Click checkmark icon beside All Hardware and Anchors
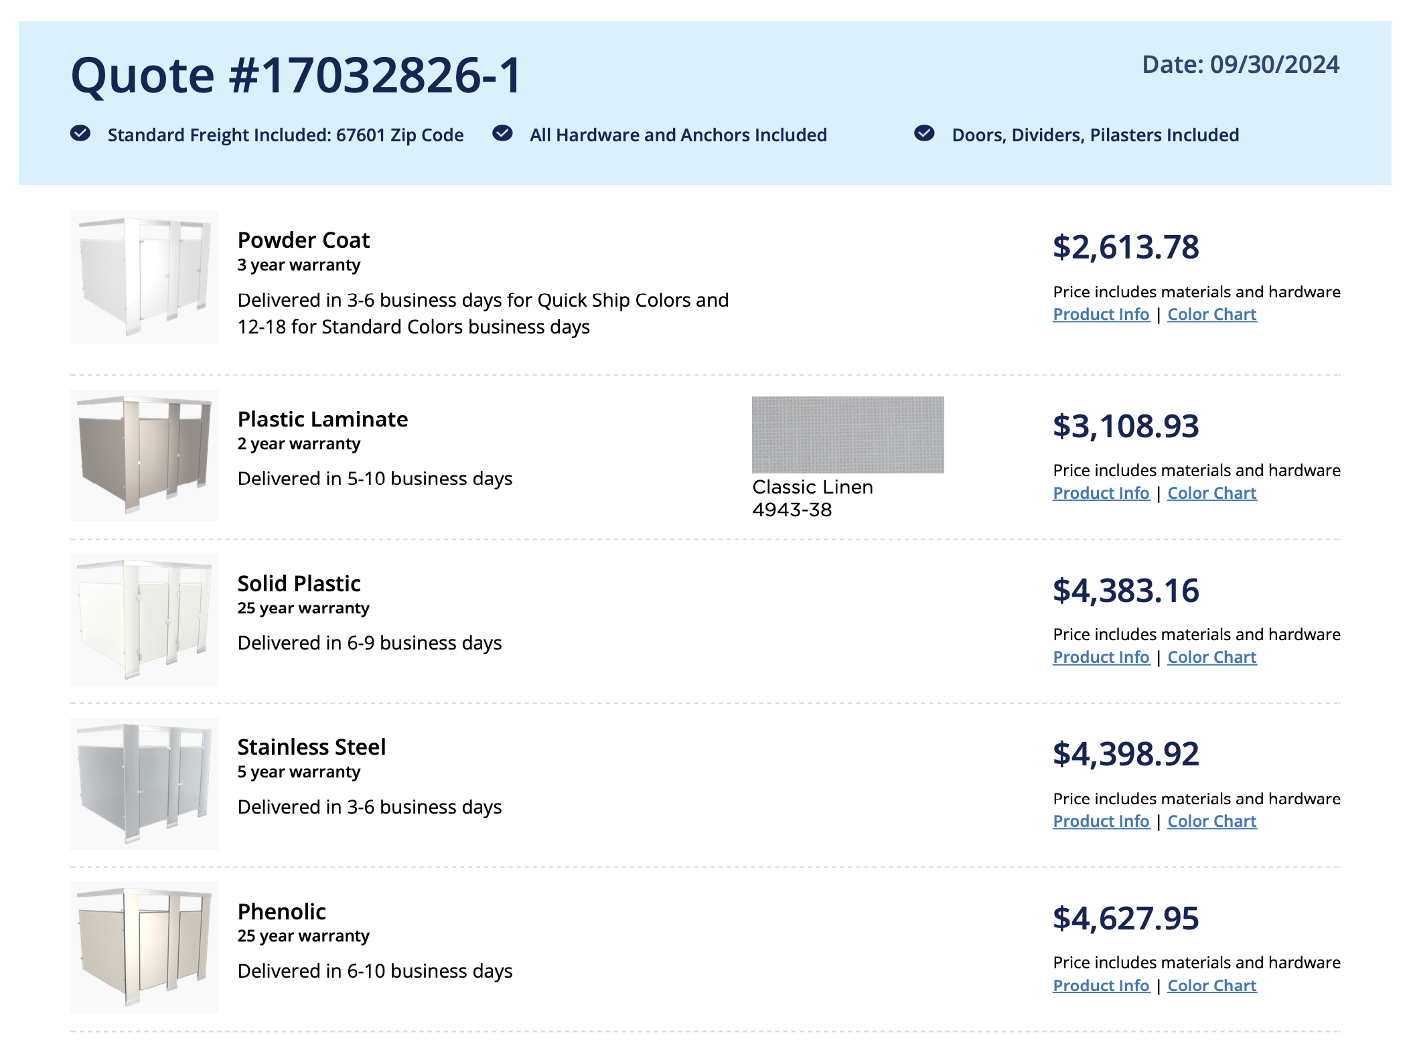The width and height of the screenshot is (1409, 1050). click(x=502, y=133)
